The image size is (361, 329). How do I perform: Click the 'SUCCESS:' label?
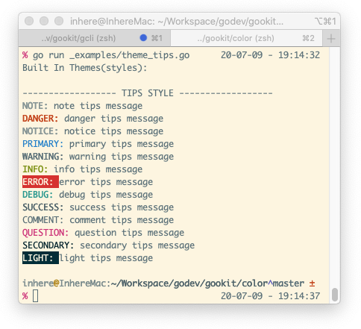tap(43, 207)
